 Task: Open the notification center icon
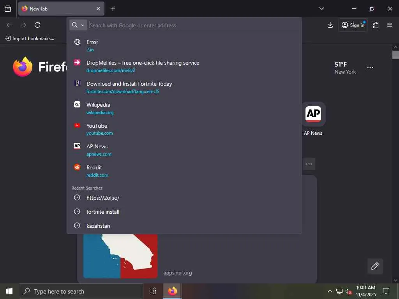386,291
